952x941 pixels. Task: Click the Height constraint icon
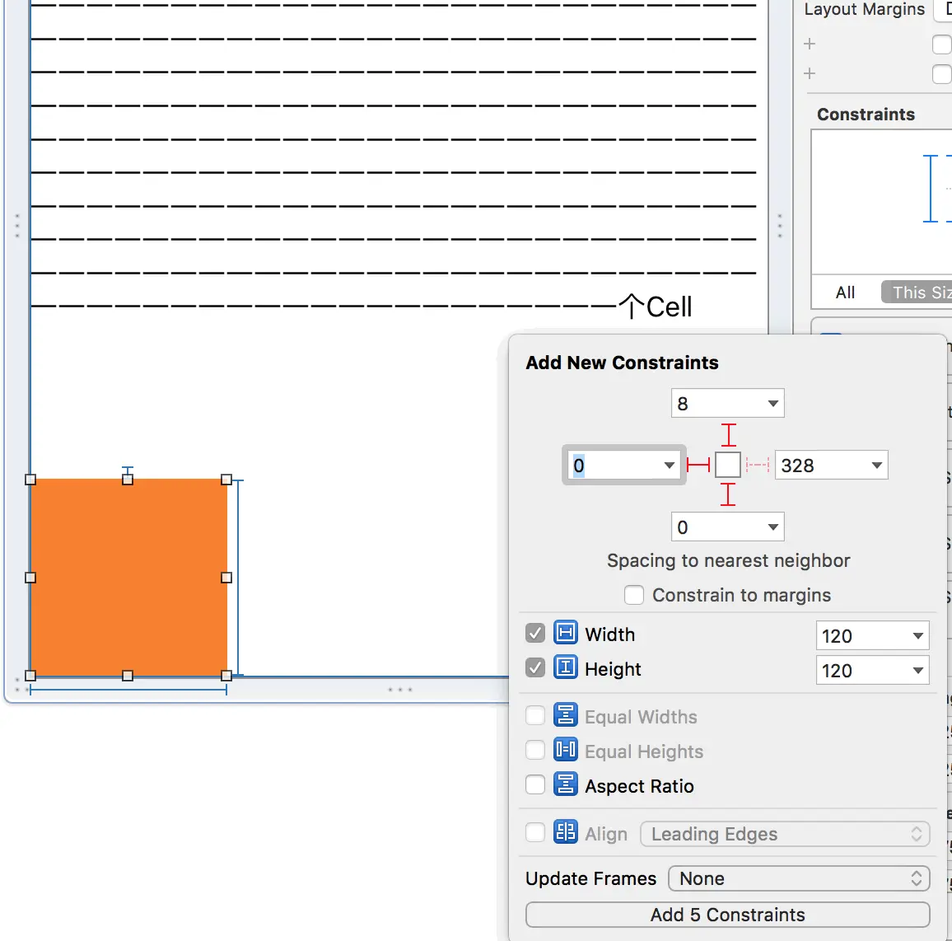click(x=565, y=667)
